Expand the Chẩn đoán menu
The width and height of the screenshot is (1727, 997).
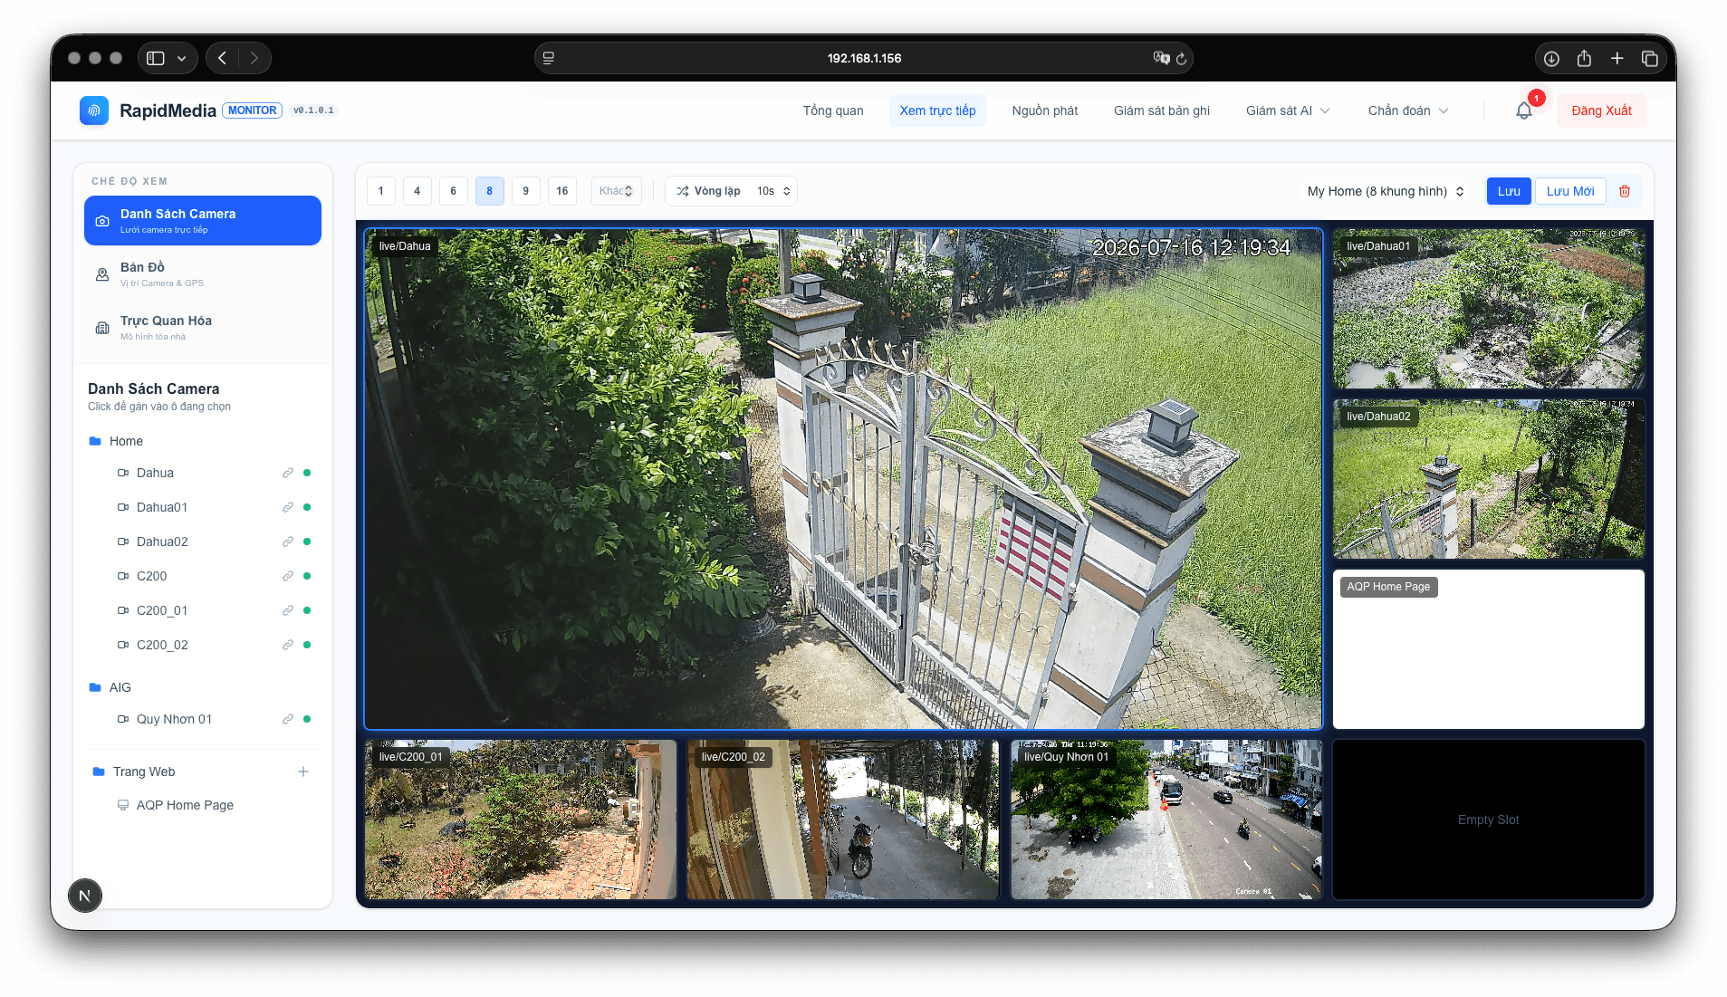1408,110
